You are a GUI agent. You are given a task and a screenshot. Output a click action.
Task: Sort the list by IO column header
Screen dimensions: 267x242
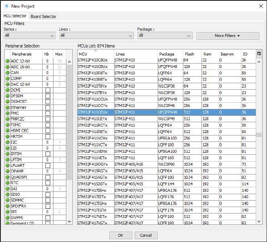pos(248,54)
